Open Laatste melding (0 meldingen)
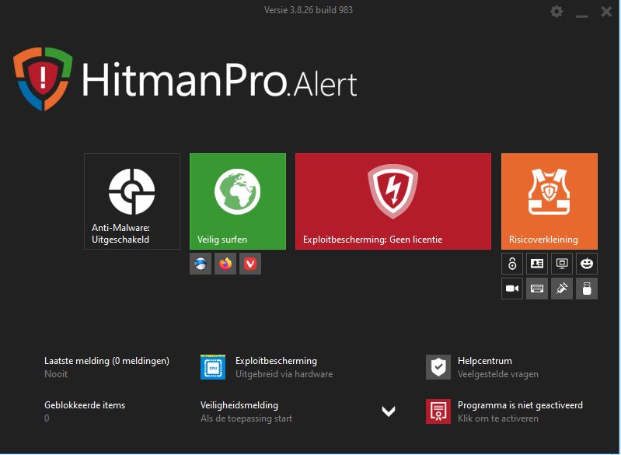 pos(106,361)
